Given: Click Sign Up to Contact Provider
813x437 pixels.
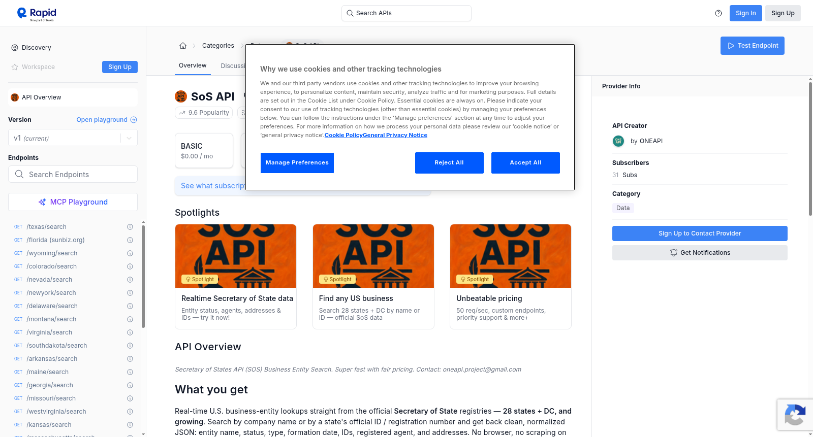Looking at the screenshot, I should tap(700, 233).
